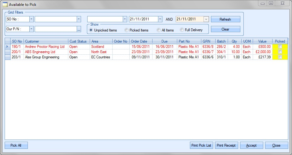
Task: Click the ellipsis browse button beside Our P/N
Action: 79,29
